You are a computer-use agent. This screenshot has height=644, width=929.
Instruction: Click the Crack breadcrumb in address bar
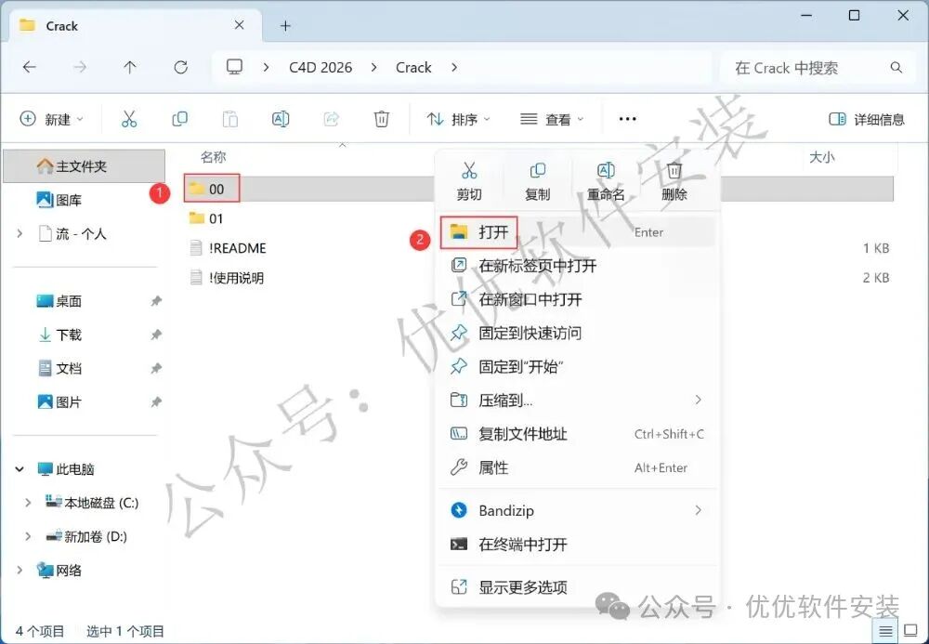coord(413,68)
